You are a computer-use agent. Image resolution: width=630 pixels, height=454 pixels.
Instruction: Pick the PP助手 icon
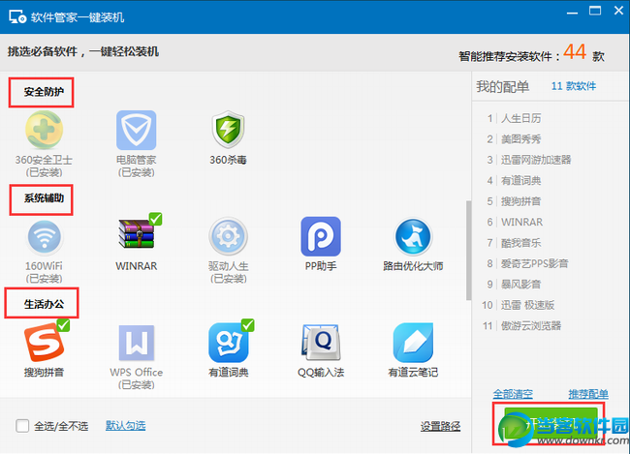[x=321, y=236]
